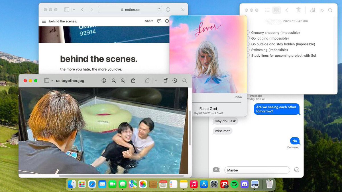Search in the Notes window
Image resolution: width=342 pixels, height=192 pixels.
[330, 10]
